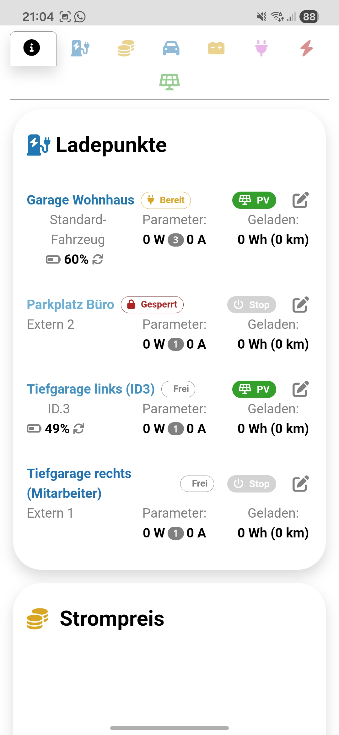
Task: Toggle Stop mode for Parkplatz Büro
Action: pyautogui.click(x=251, y=305)
